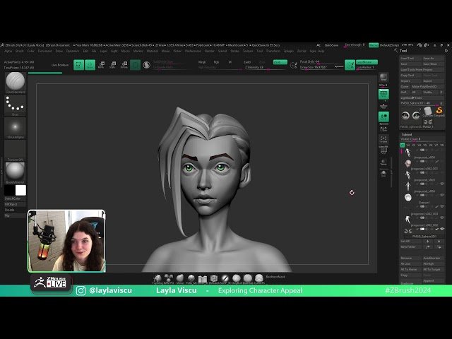This screenshot has width=452, height=339.
Task: Open the BrushAlpha selector
Action: click(x=16, y=129)
